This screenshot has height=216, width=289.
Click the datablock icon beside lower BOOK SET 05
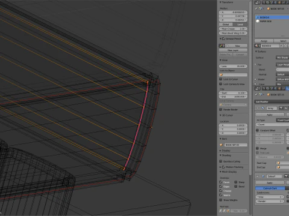[x=269, y=95]
